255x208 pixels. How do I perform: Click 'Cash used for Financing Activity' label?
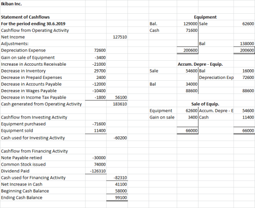point(33,178)
